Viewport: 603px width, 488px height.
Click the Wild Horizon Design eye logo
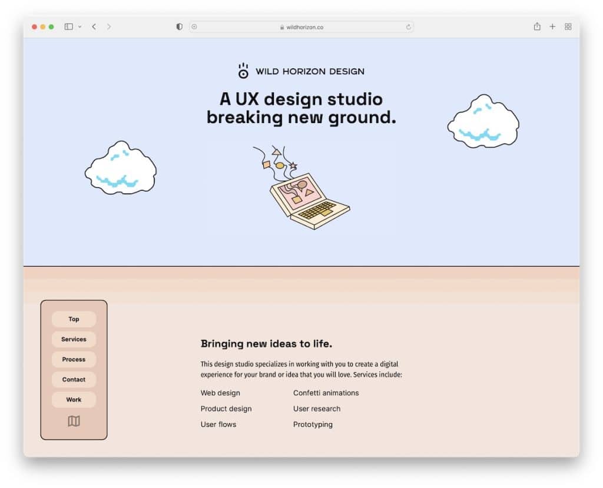(243, 71)
